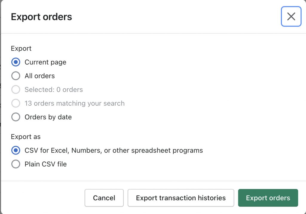Click the Export section heading

click(x=21, y=49)
